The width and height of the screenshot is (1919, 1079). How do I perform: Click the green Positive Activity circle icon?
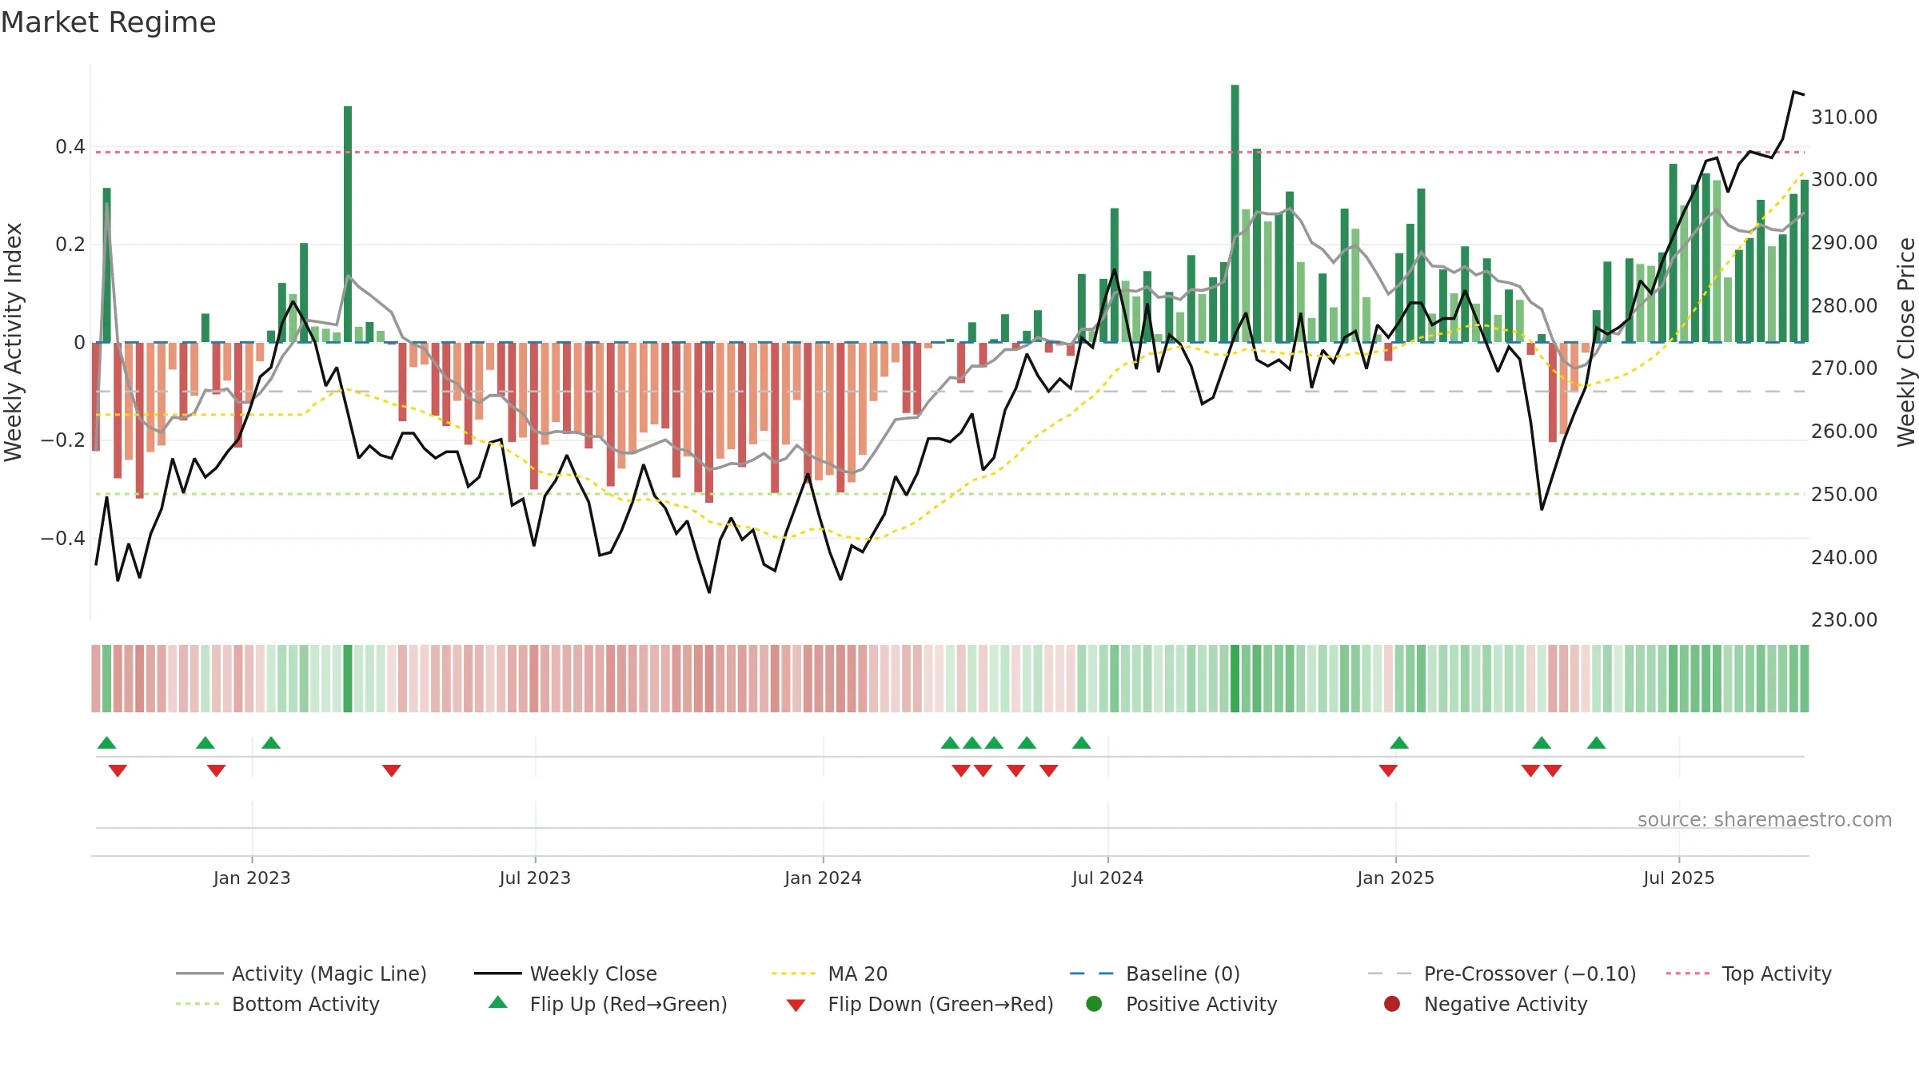coord(1094,1004)
